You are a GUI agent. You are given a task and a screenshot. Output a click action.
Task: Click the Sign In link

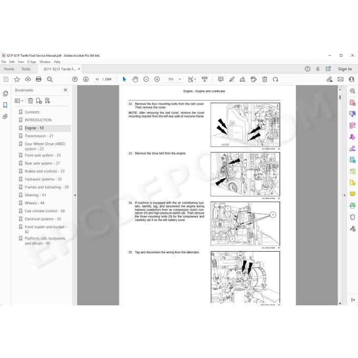coord(345,69)
